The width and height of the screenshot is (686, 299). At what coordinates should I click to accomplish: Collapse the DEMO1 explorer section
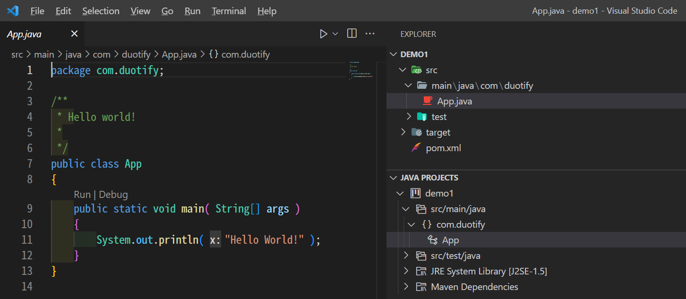pos(393,54)
